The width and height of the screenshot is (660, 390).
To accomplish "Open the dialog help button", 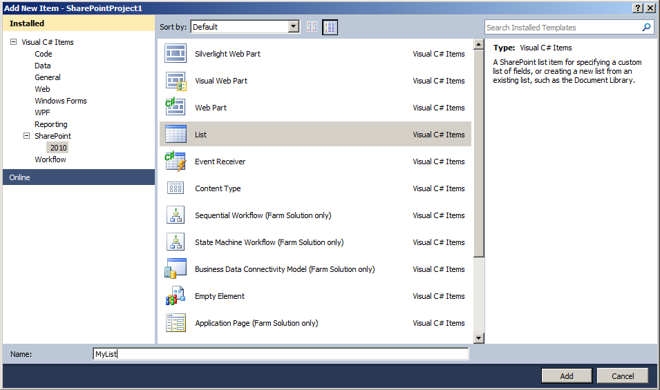I will point(638,8).
